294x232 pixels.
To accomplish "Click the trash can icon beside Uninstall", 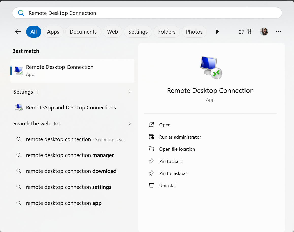I will point(151,185).
